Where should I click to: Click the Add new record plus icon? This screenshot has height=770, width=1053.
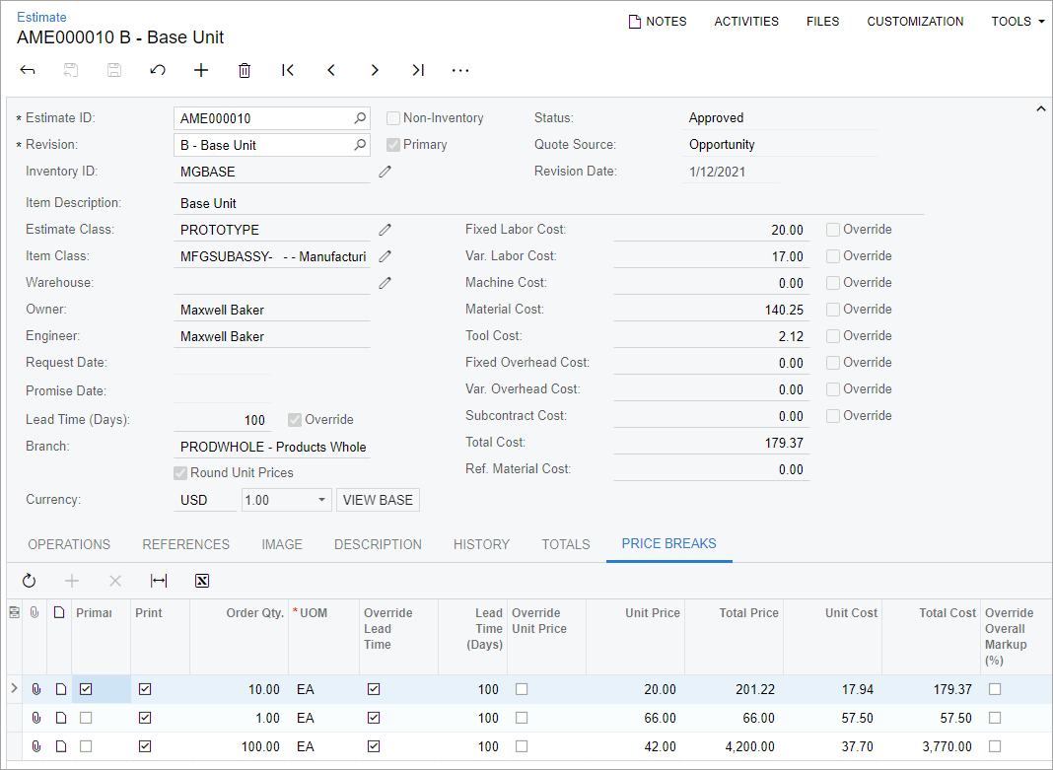tap(201, 70)
